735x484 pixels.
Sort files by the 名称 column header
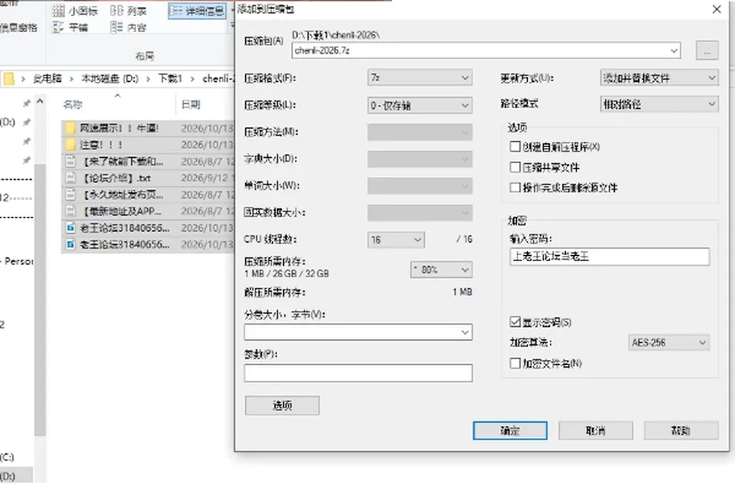click(73, 105)
